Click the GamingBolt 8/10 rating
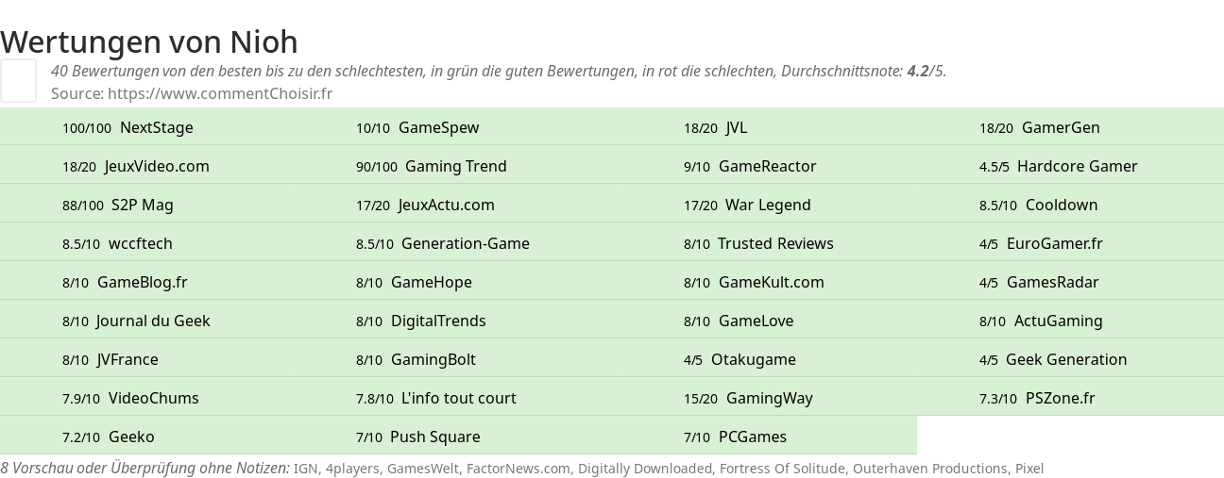The image size is (1224, 478). pyautogui.click(x=416, y=359)
